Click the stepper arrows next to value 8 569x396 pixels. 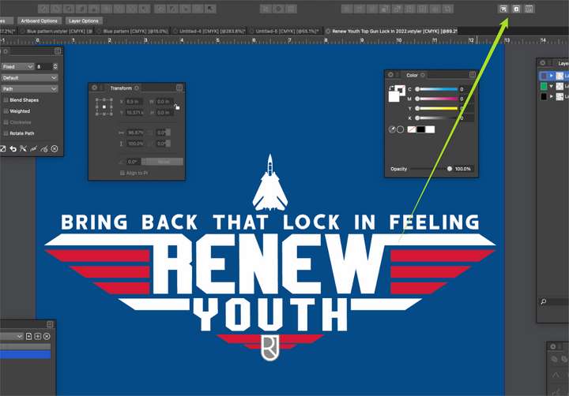click(55, 67)
